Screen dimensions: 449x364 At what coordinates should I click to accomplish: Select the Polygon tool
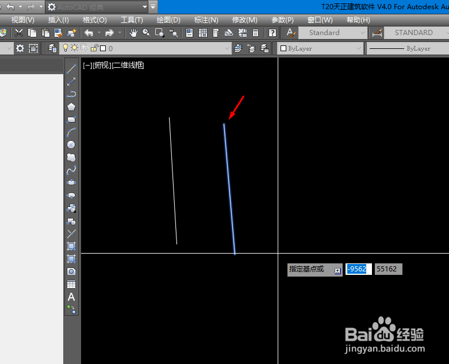(x=71, y=107)
